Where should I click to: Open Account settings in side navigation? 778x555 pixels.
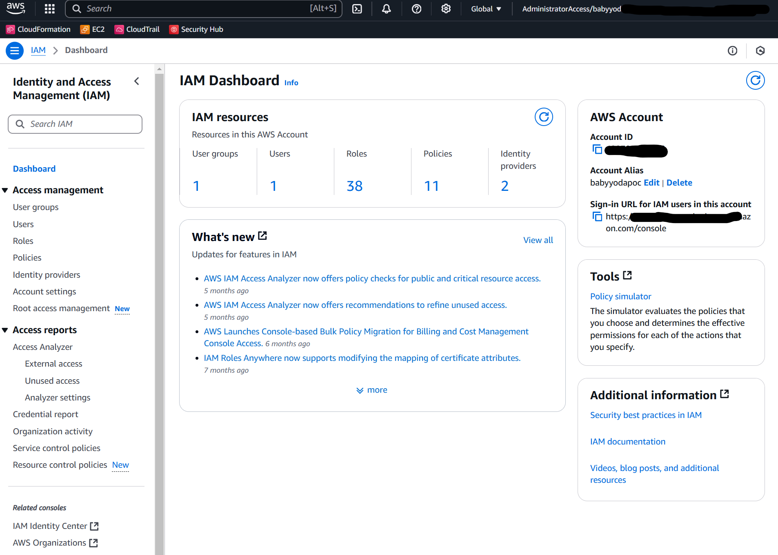pyautogui.click(x=44, y=292)
